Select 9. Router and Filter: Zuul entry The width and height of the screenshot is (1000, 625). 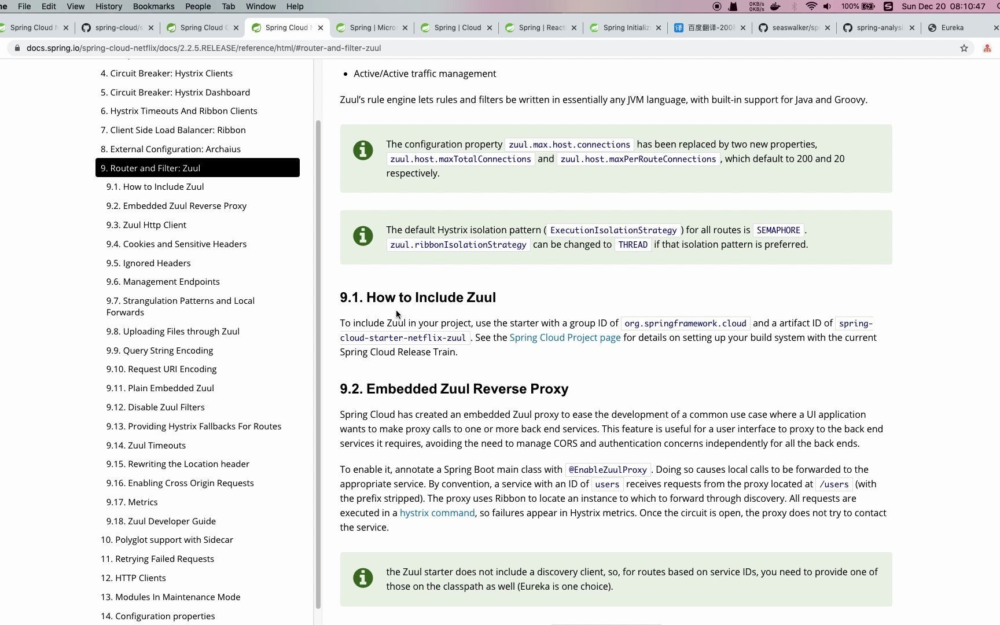pyautogui.click(x=197, y=168)
